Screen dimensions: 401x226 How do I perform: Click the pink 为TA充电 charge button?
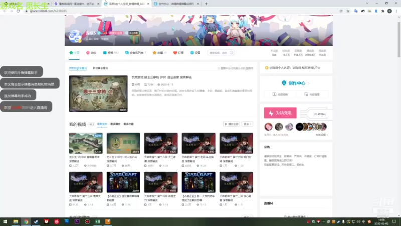click(x=280, y=113)
